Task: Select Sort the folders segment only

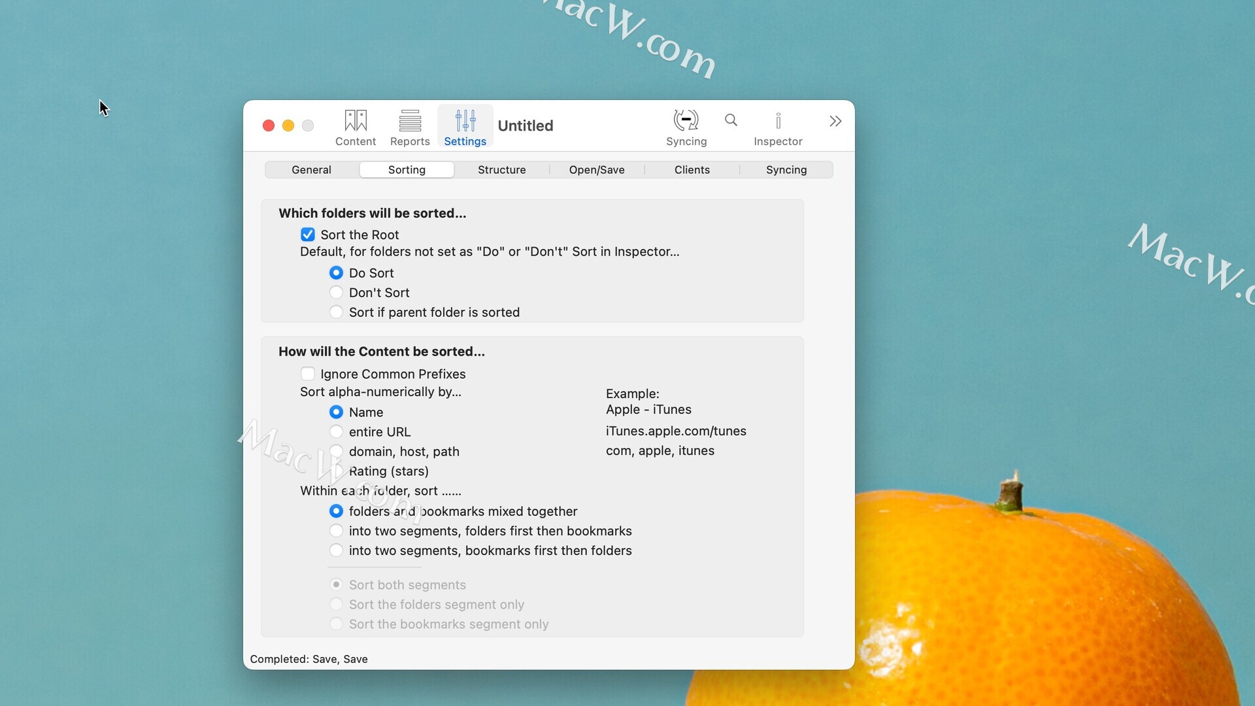Action: pos(336,604)
